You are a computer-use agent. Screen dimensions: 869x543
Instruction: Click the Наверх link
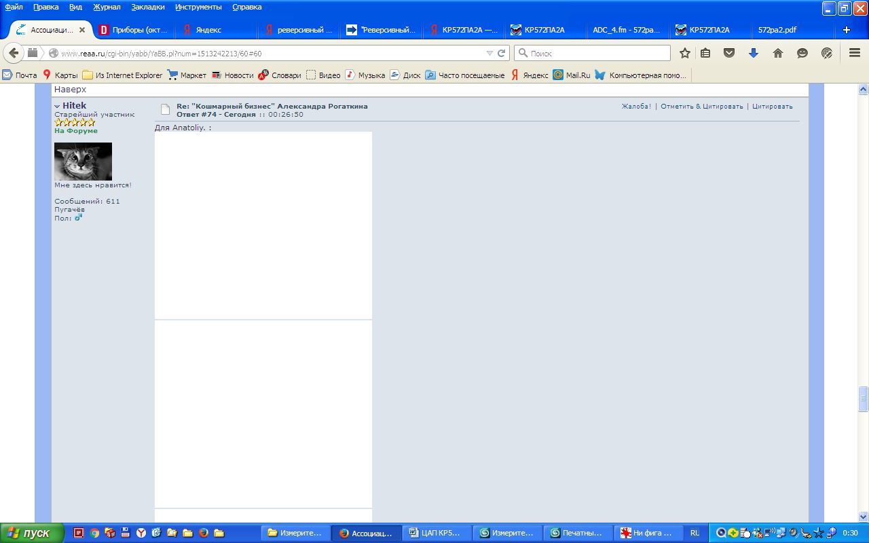[x=70, y=90]
